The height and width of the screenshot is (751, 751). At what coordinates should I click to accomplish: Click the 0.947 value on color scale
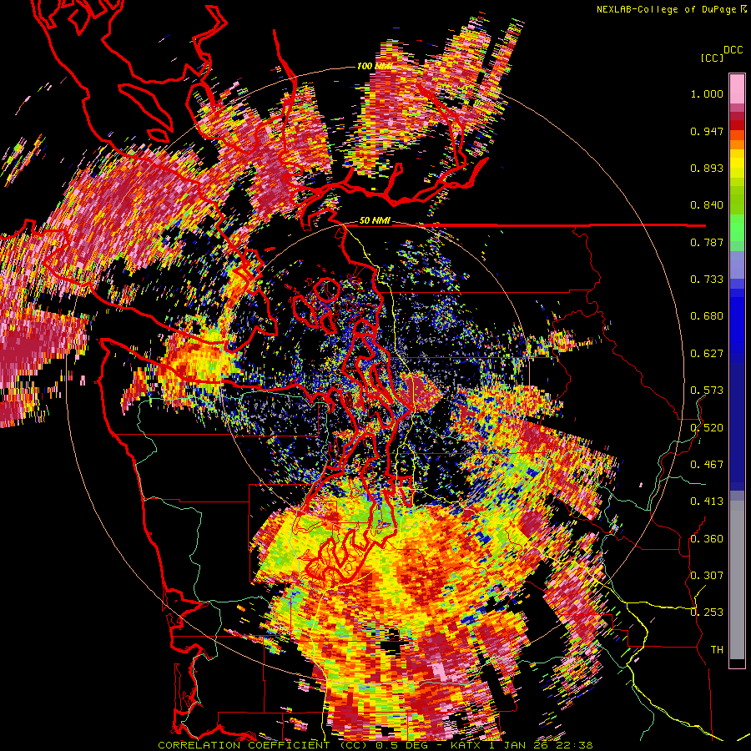click(x=707, y=131)
